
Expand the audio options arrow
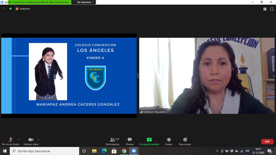[x=18, y=140]
